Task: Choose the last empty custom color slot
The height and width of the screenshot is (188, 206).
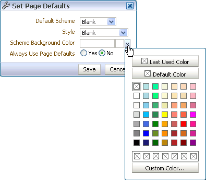Action: [193, 156]
